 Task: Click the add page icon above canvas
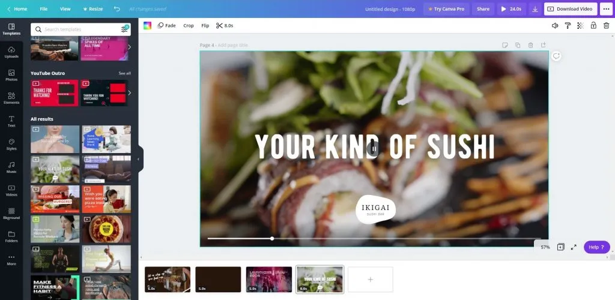[543, 45]
